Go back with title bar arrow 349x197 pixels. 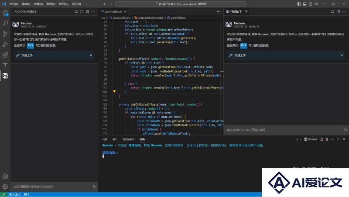pyautogui.click(x=105, y=4)
